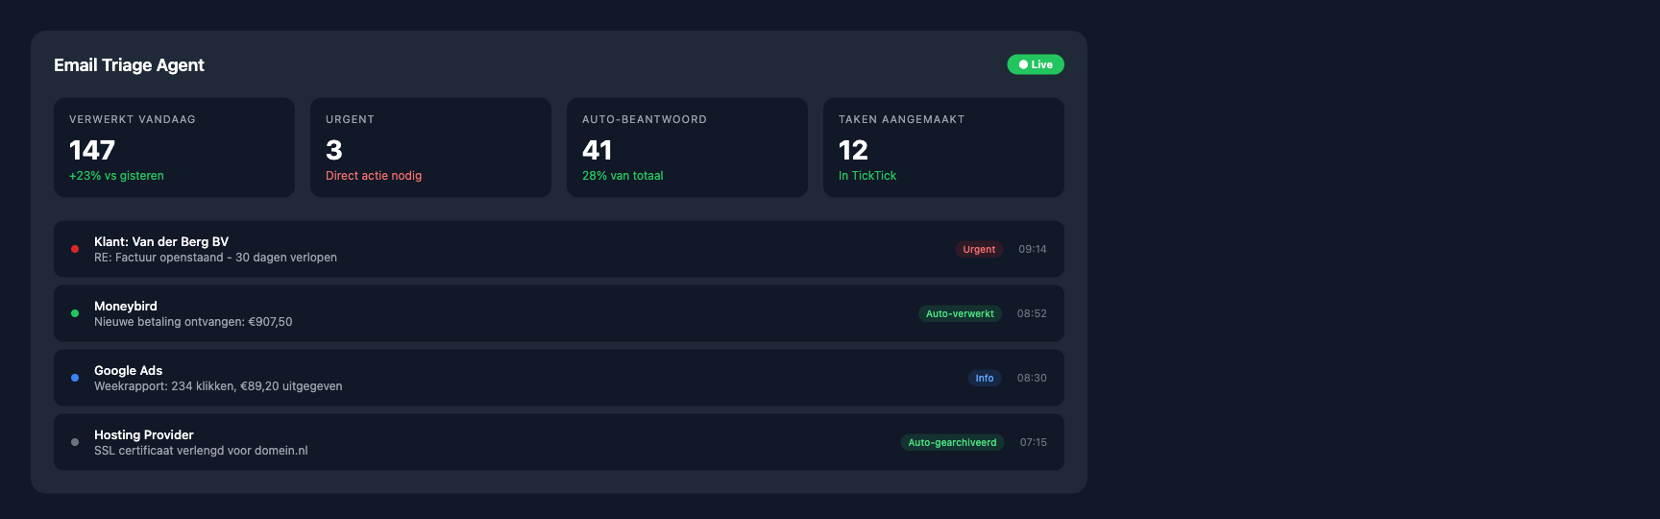Click the red Urgent tag

tap(978, 249)
